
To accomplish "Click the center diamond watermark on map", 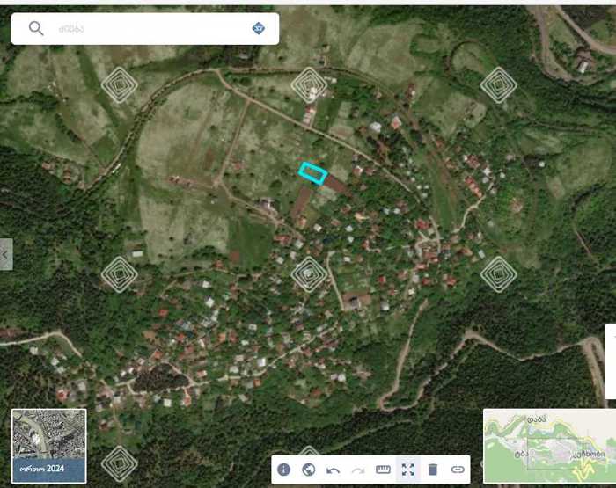I will pyautogui.click(x=309, y=274).
